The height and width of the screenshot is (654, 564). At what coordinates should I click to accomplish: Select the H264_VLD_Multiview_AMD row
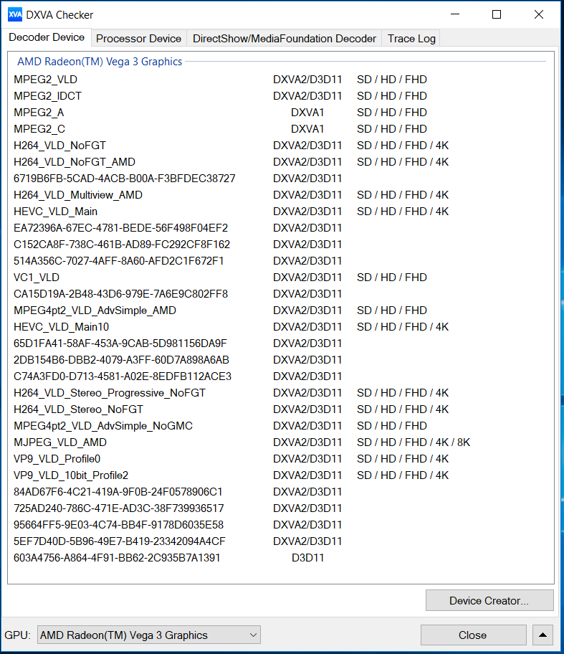[279, 195]
